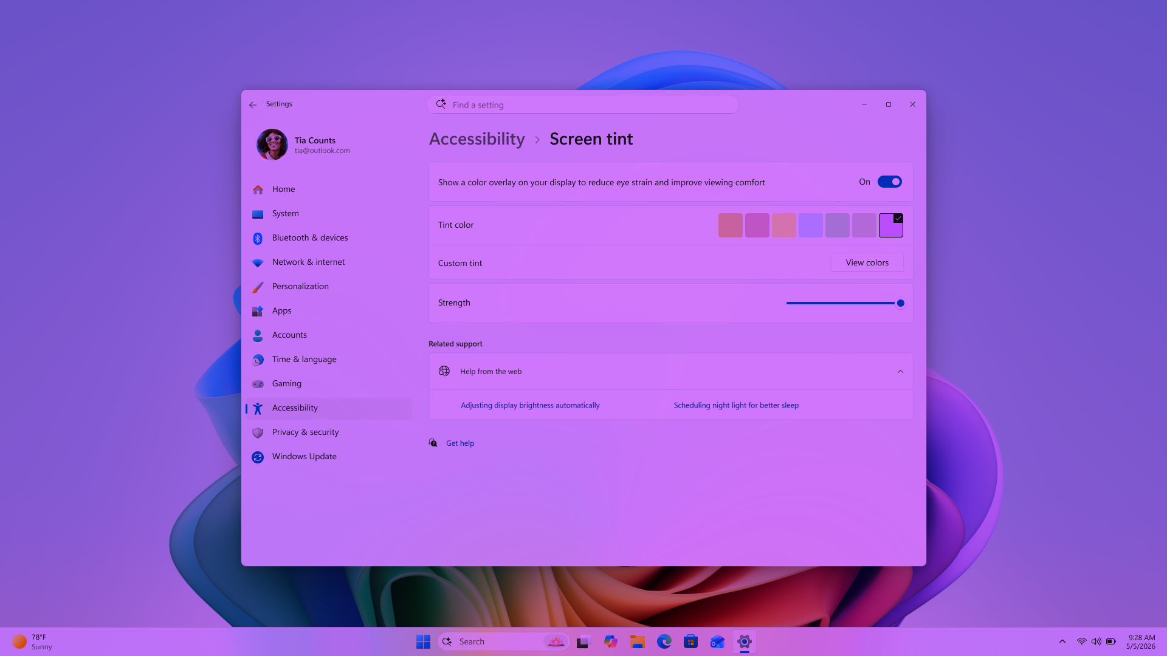This screenshot has width=1167, height=656.
Task: Click the battery icon in system tray
Action: (x=1111, y=641)
